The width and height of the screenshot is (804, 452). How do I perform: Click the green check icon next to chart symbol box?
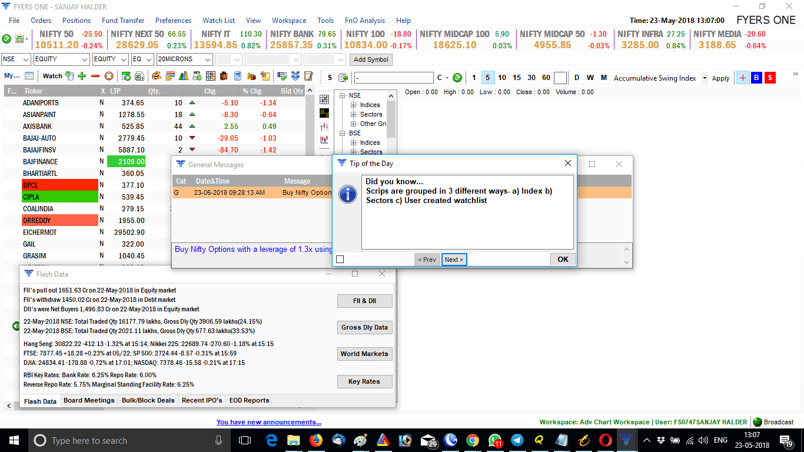coord(457,78)
